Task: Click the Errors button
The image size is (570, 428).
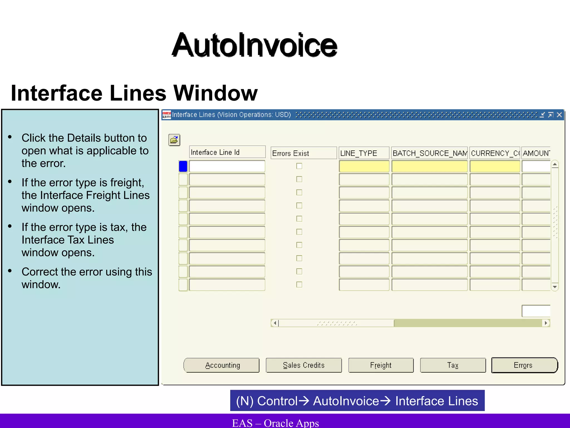Action: click(524, 365)
